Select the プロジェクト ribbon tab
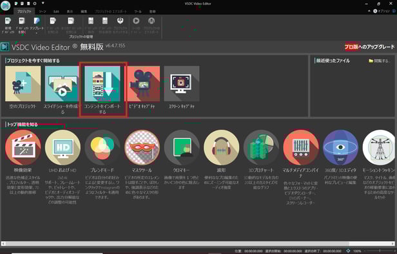This screenshot has height=254, width=397. point(24,12)
